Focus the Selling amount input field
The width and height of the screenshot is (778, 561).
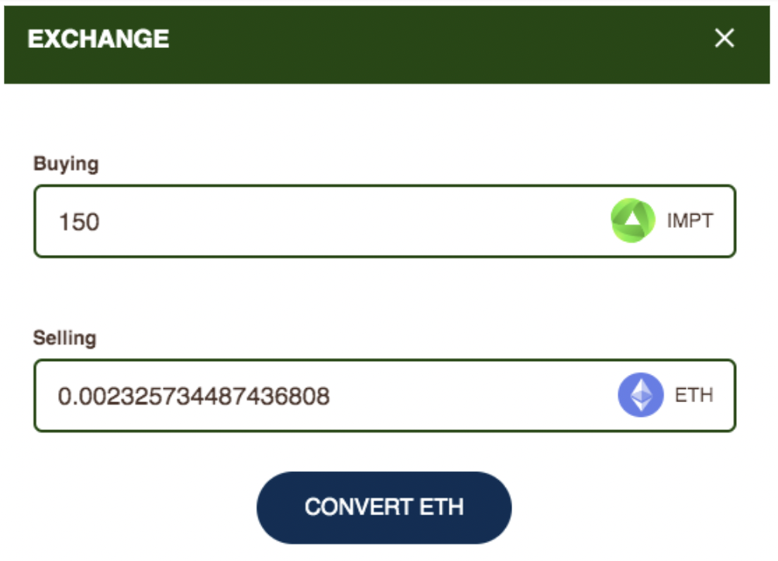(x=384, y=395)
